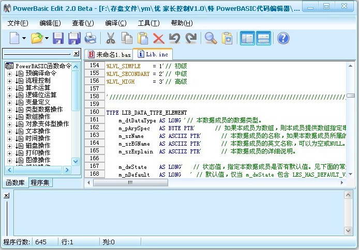
Task: Open the 文件(F) menu
Action: pyautogui.click(x=18, y=23)
